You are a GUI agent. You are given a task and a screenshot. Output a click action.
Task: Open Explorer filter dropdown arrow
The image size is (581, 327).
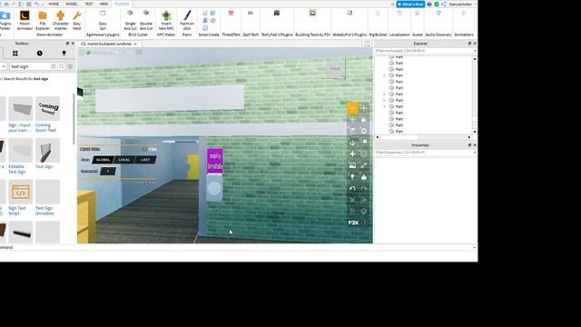[x=475, y=51]
